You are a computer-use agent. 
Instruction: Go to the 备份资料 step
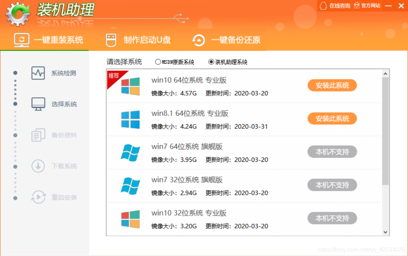[54, 135]
